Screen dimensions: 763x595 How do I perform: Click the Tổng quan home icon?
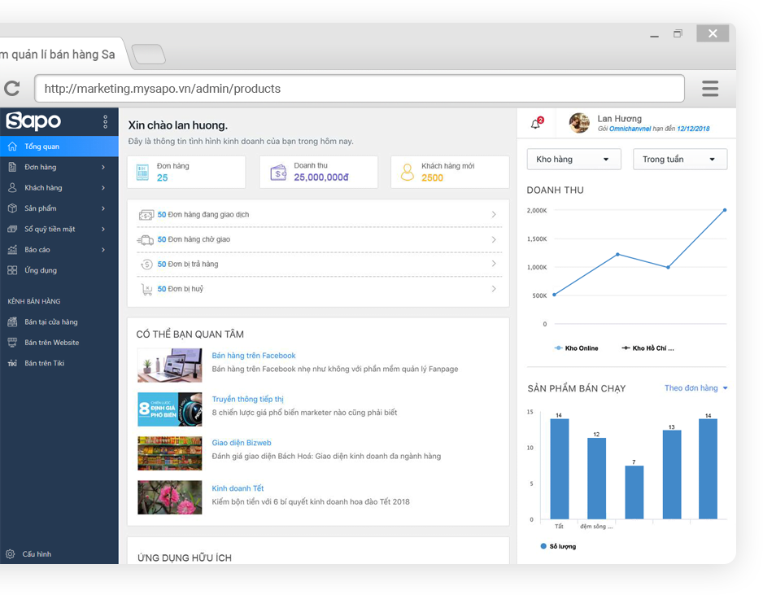pos(13,146)
